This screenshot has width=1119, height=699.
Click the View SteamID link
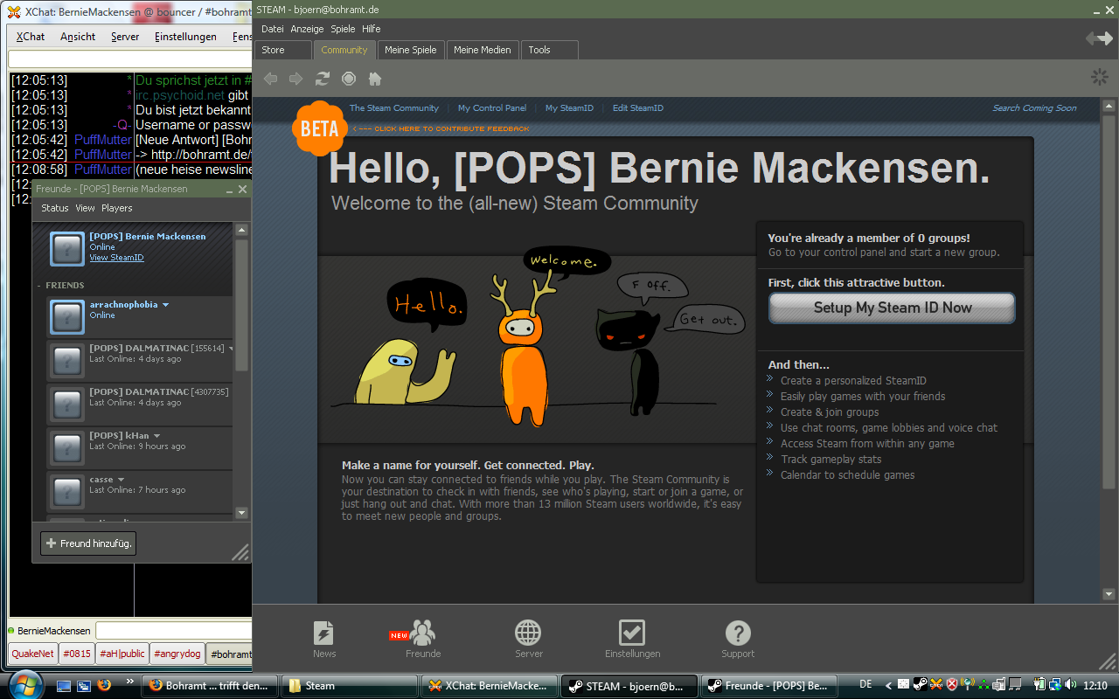116,258
